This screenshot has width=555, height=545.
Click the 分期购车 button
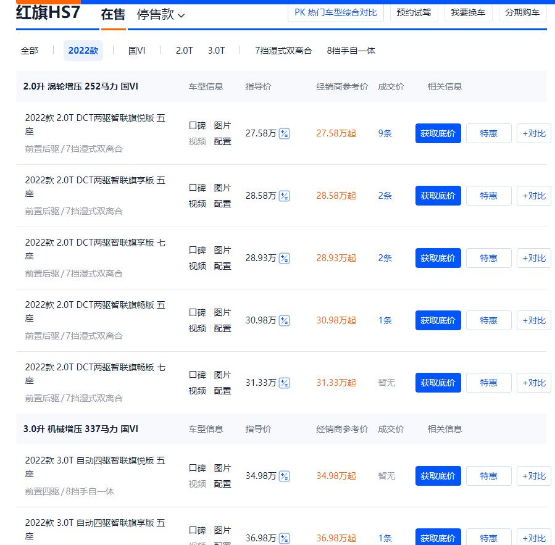point(522,13)
